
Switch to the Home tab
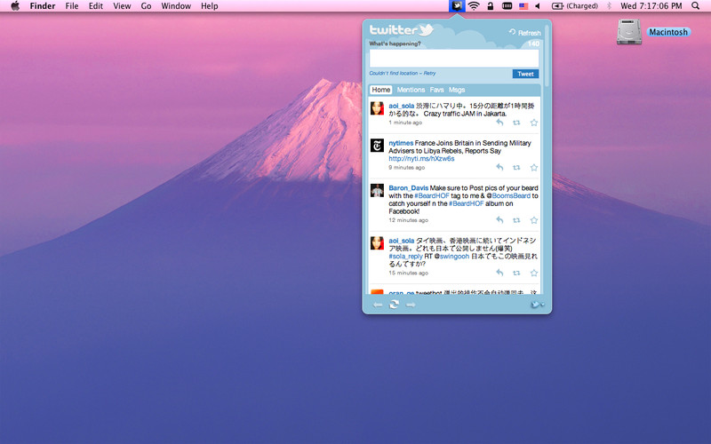tap(381, 90)
